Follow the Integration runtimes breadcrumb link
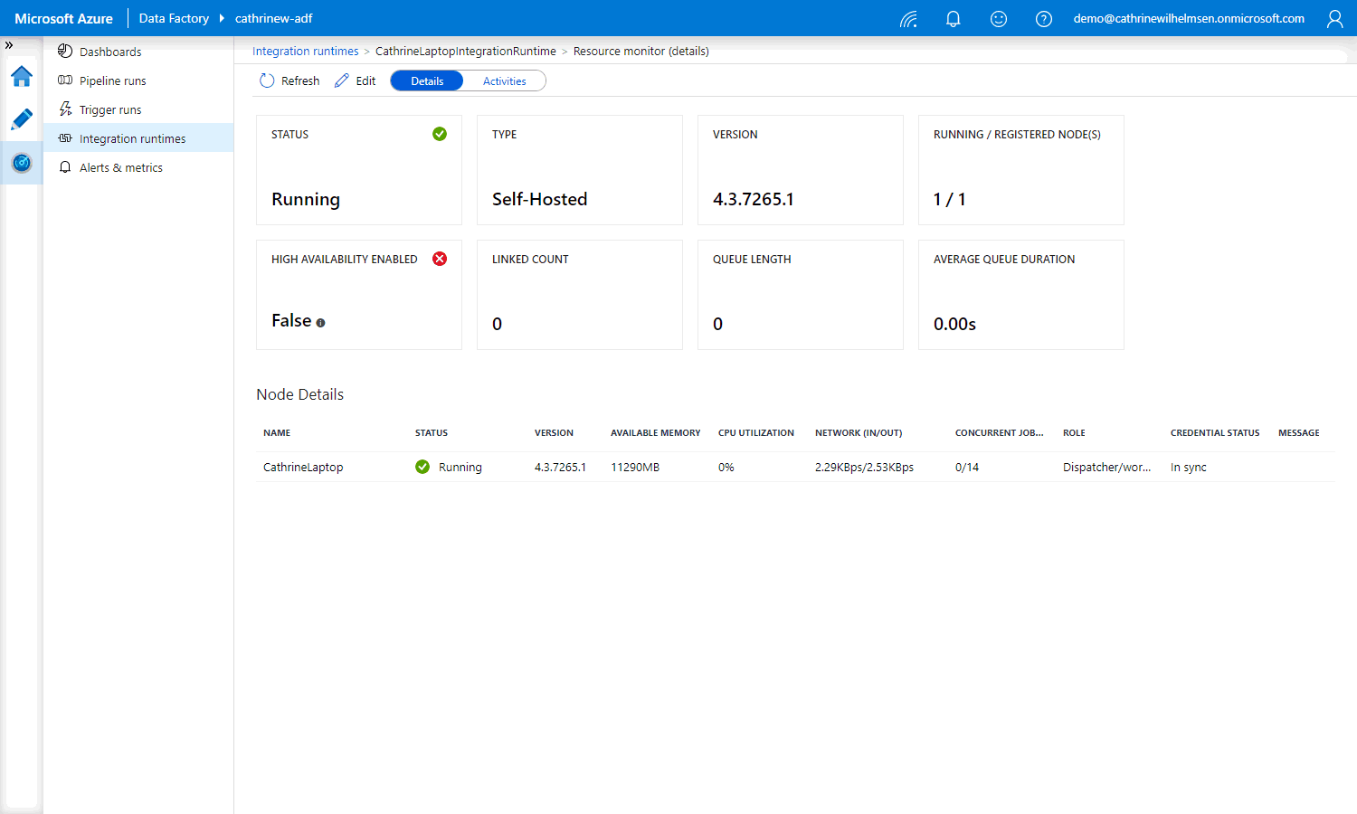Screen dimensions: 1357x814 point(305,52)
